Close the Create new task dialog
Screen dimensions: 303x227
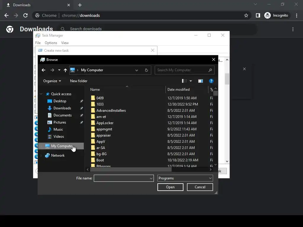153,50
